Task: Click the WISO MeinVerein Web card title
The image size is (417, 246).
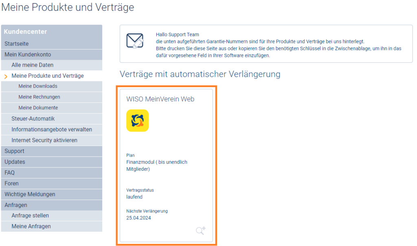Action: tap(160, 99)
